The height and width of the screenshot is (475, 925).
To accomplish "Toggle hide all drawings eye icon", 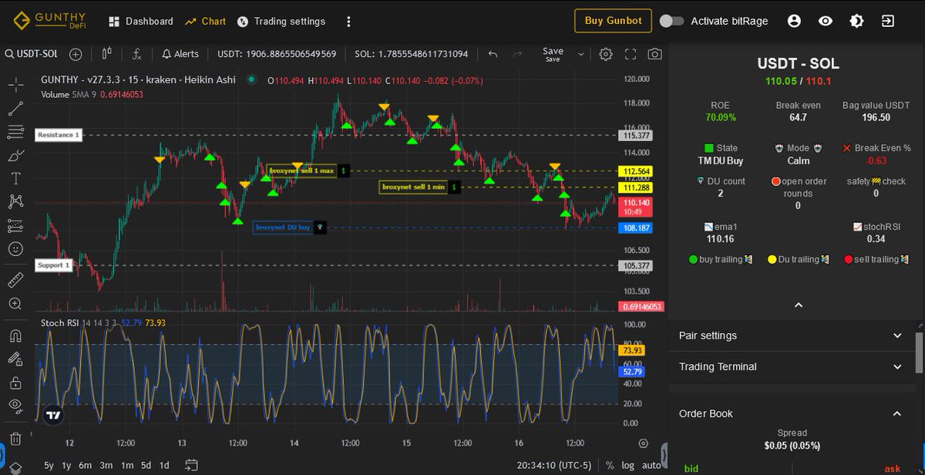I will click(15, 405).
